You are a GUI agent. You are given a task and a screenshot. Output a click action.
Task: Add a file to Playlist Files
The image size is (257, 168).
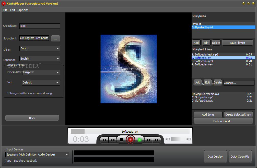click(x=198, y=82)
